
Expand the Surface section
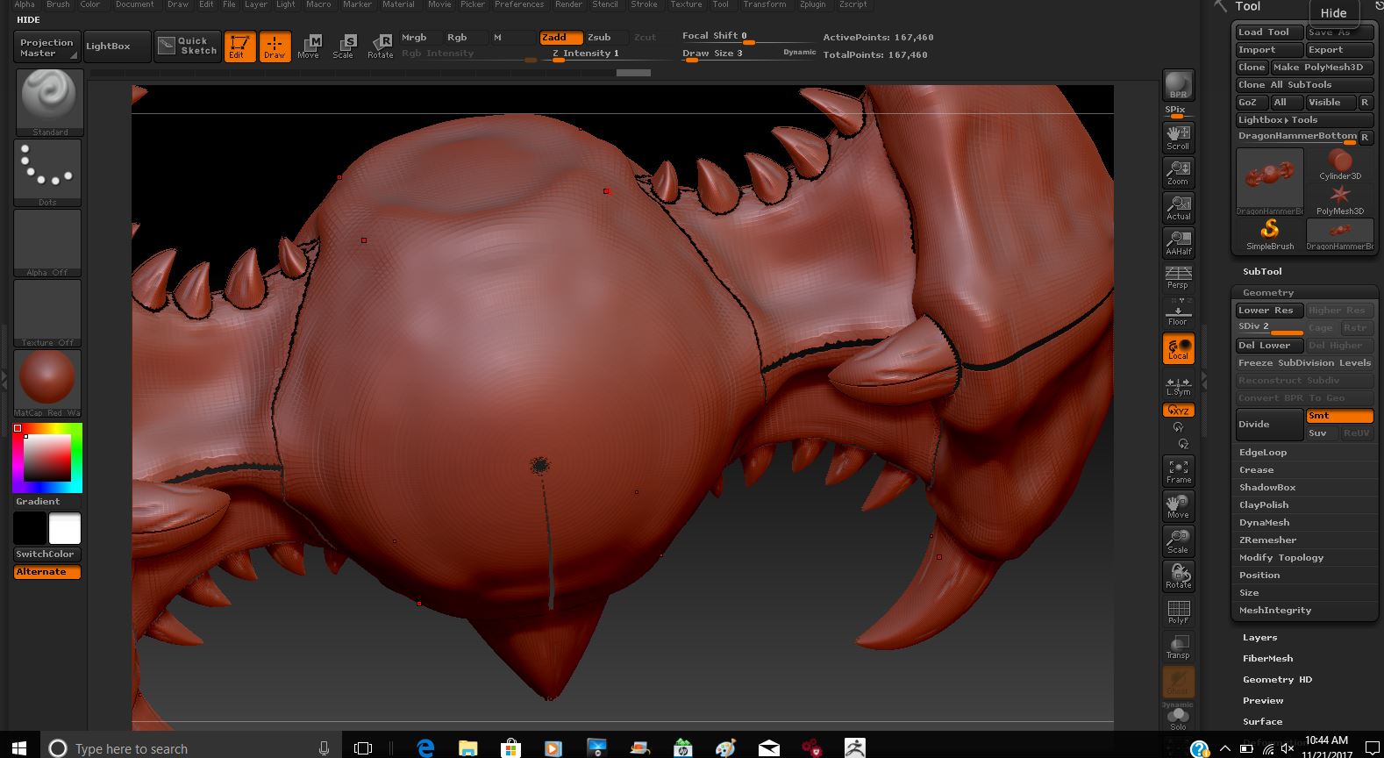point(1262,722)
